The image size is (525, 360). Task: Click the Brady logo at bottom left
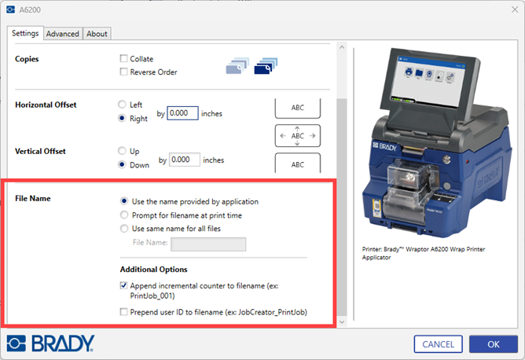tap(50, 343)
